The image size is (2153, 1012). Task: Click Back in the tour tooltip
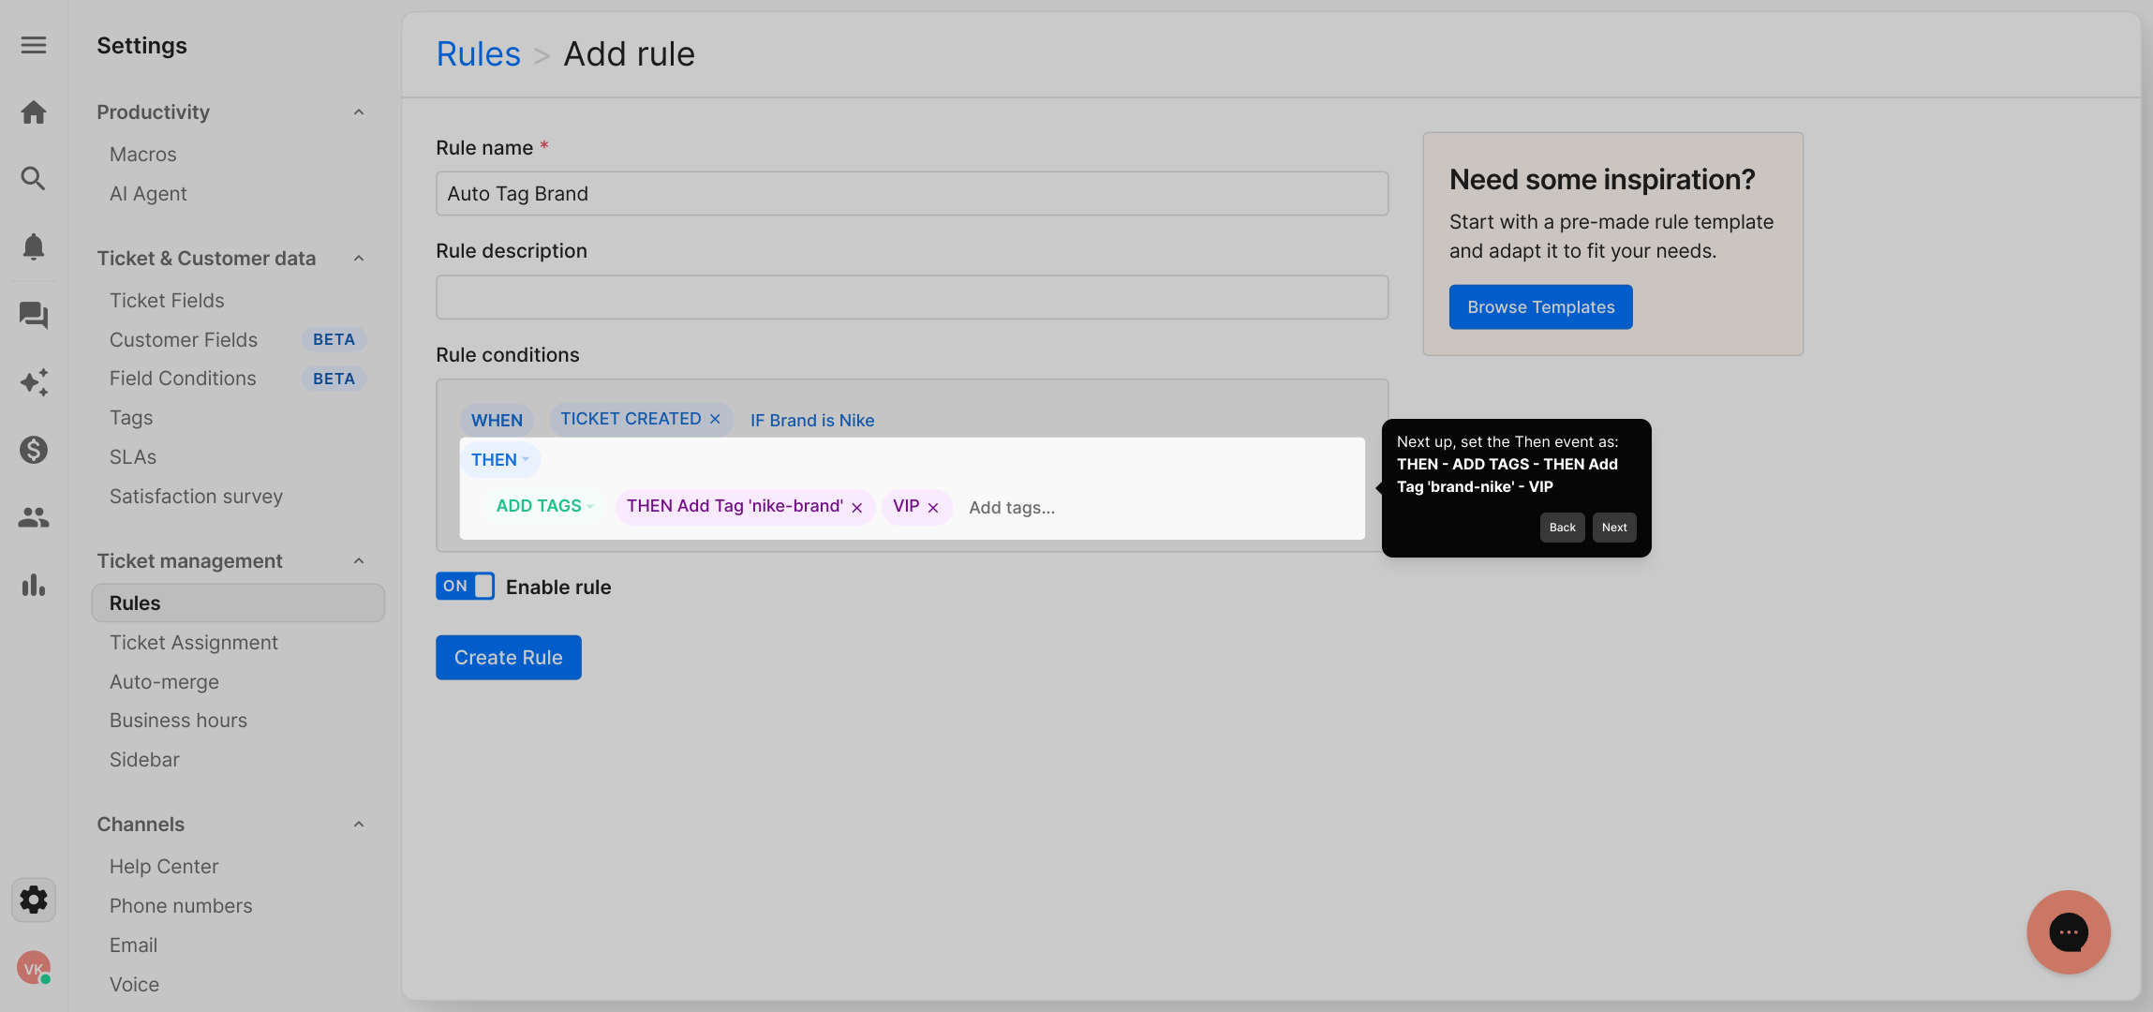pyautogui.click(x=1563, y=528)
